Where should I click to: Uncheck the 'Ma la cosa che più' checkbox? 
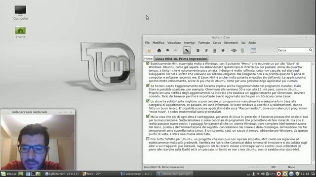click(148, 117)
